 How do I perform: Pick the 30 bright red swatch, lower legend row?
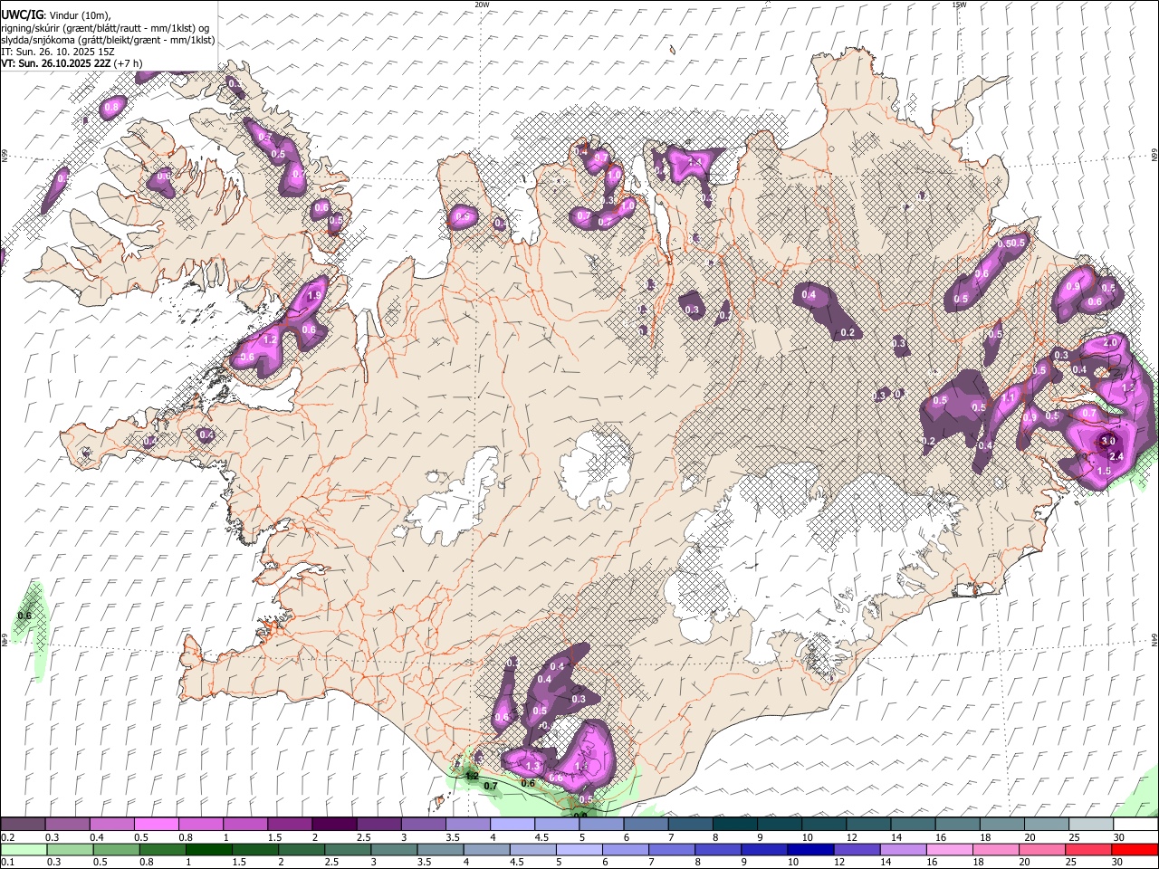coord(1135,849)
